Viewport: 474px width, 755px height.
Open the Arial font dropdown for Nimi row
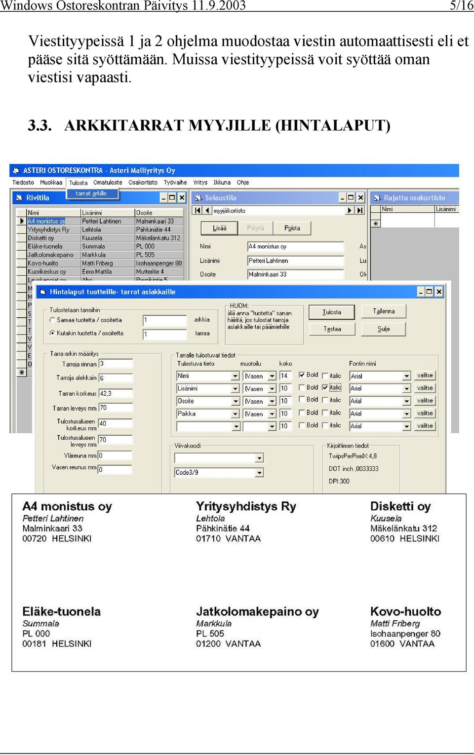coord(407,376)
